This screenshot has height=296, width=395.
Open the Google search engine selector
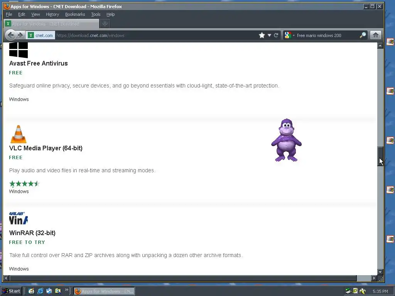[x=289, y=35]
